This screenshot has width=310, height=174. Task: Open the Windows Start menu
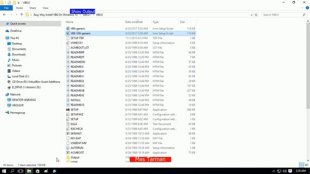point(4,171)
